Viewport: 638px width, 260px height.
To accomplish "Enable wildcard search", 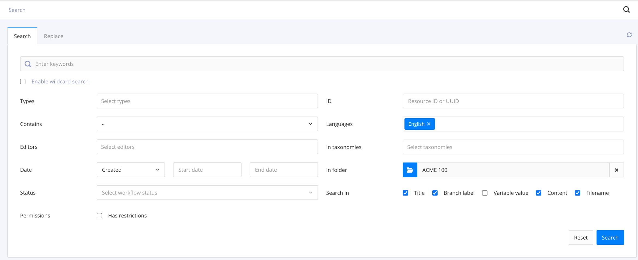I will (23, 81).
